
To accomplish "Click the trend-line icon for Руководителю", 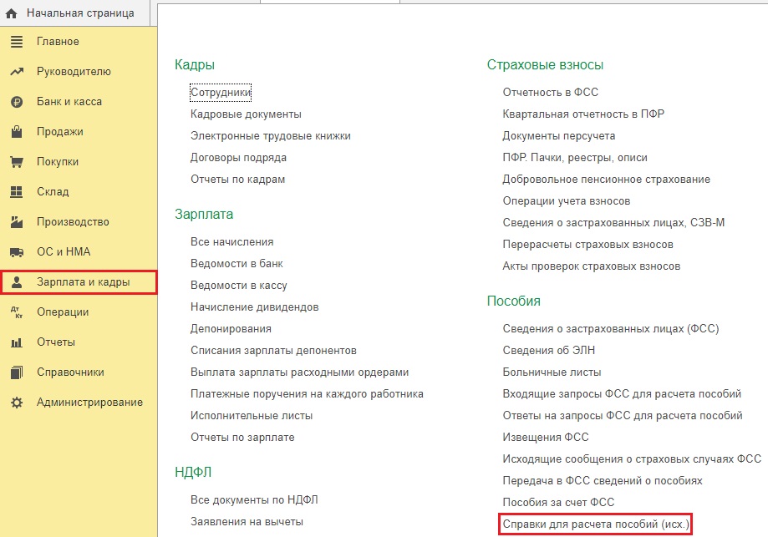I will click(x=16, y=72).
